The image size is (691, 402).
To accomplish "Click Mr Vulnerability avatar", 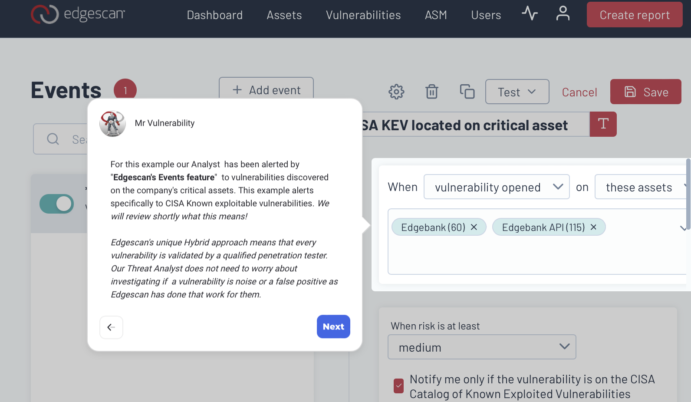I will [x=112, y=124].
